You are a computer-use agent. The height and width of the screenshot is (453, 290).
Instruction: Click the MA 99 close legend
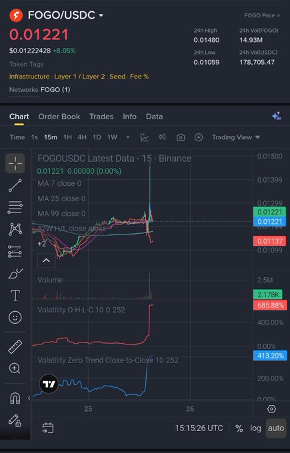click(61, 214)
